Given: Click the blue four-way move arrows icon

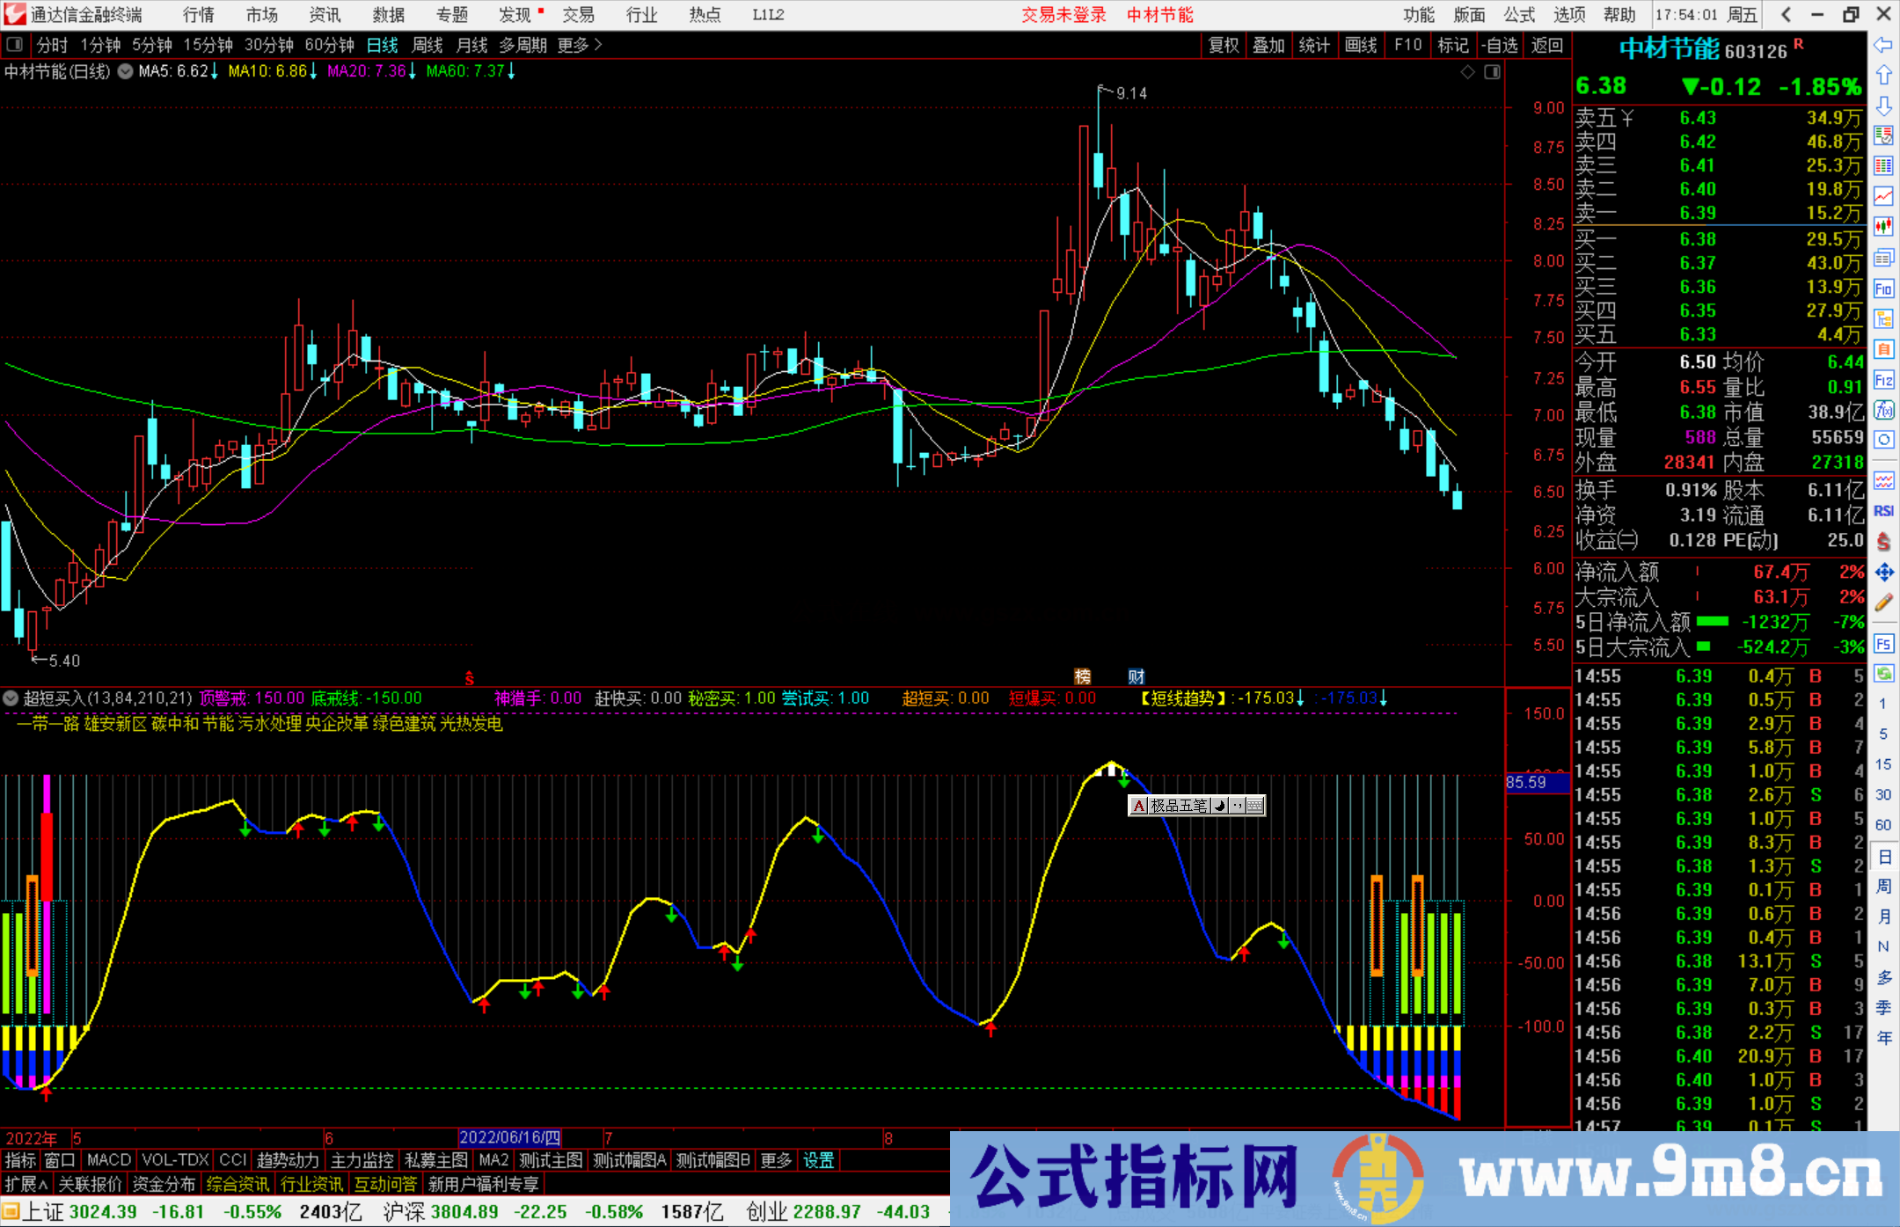Looking at the screenshot, I should (1883, 573).
